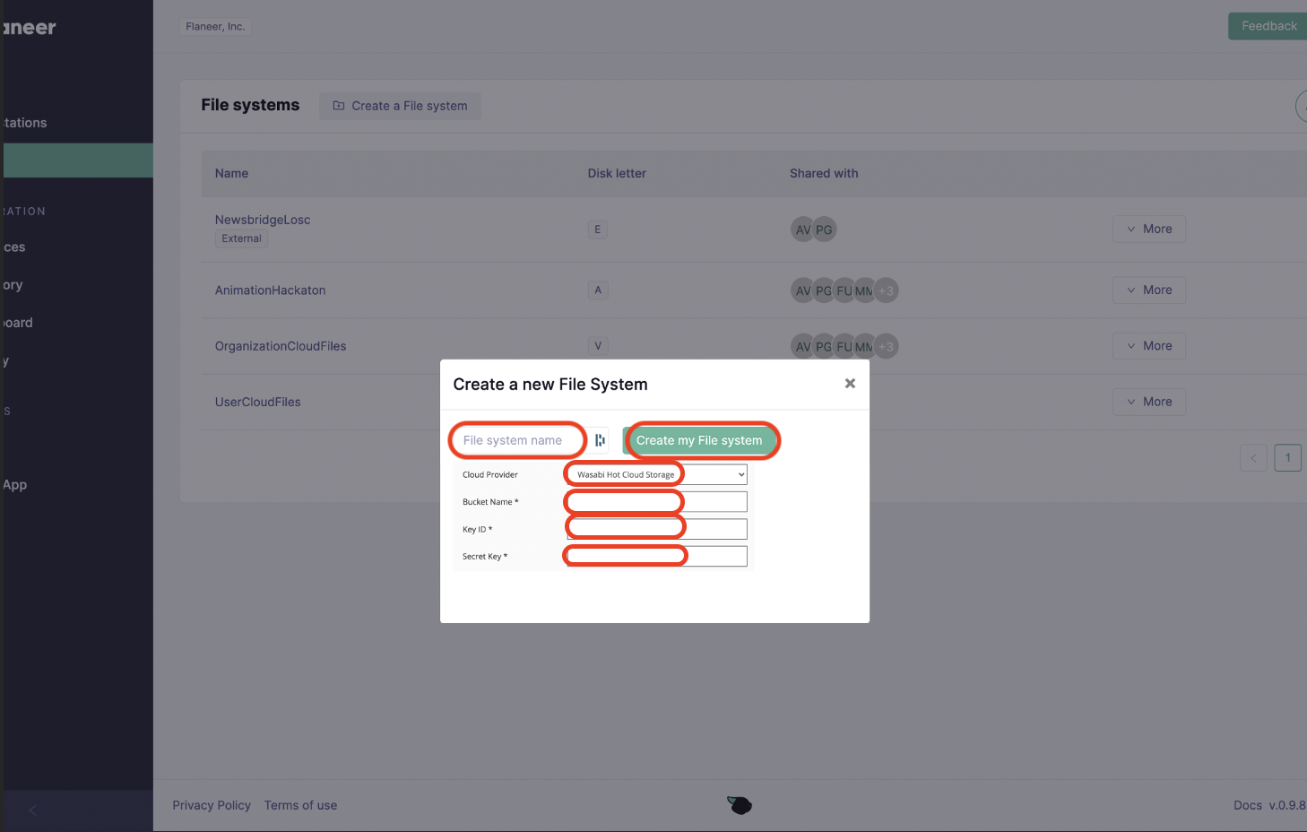Click the 'NewsbridgeLosc' file system name
The width and height of the screenshot is (1307, 832).
(x=263, y=220)
